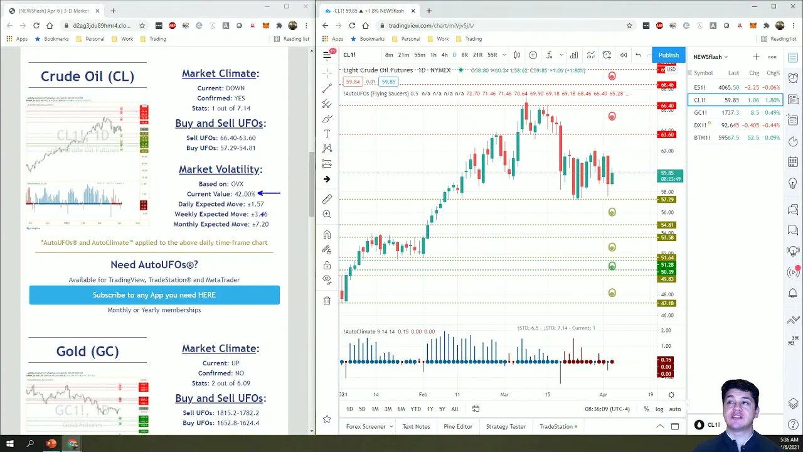Open watchlist more options ellipsis
Image resolution: width=803 pixels, height=452 pixels.
772,57
